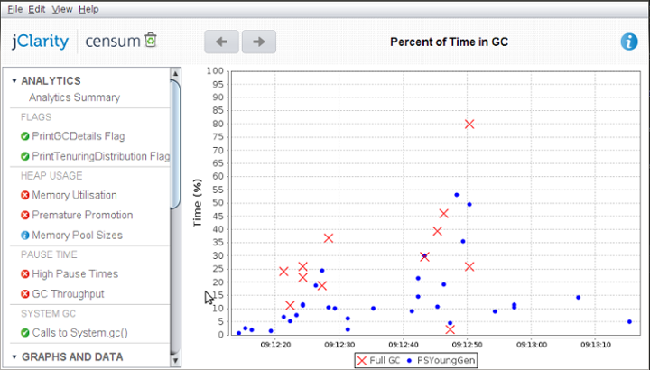Open the Help menu

(x=88, y=9)
